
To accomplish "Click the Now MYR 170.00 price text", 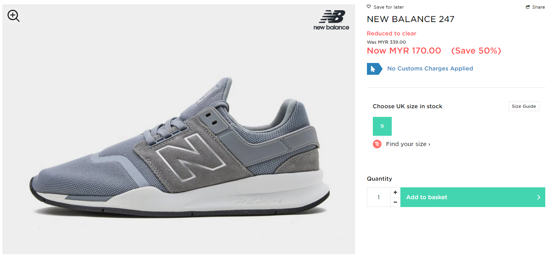I will tap(404, 51).
